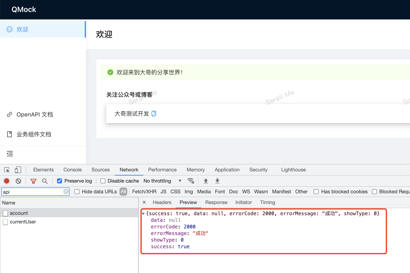Toggle the network filter funnel icon
410x273 pixels.
click(33, 181)
